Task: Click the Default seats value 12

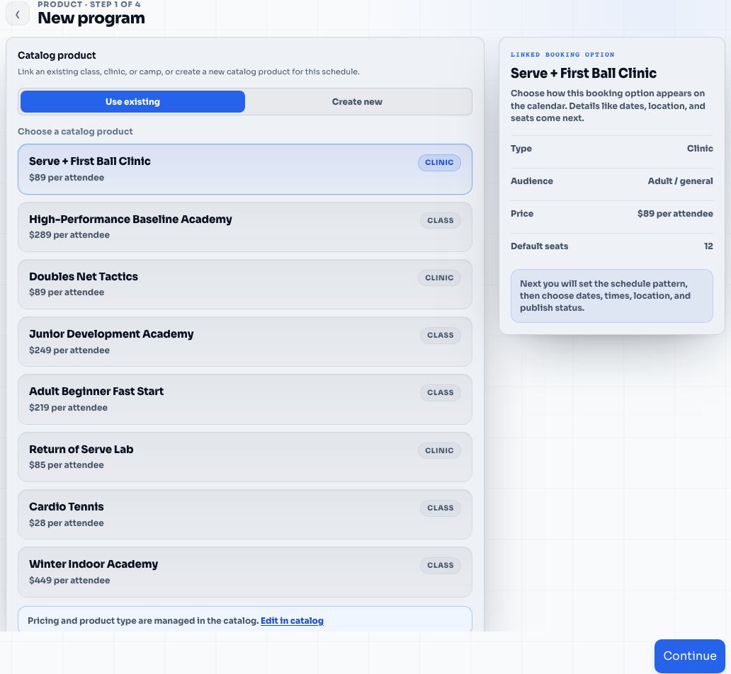Action: click(708, 246)
